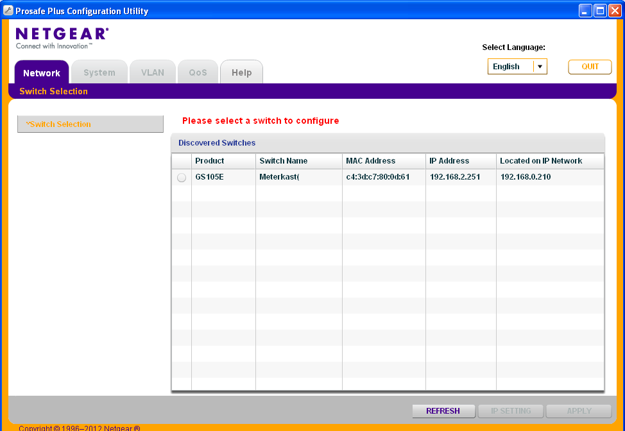Click the MAC address c4:3d:c7:80:0d:61

click(378, 177)
